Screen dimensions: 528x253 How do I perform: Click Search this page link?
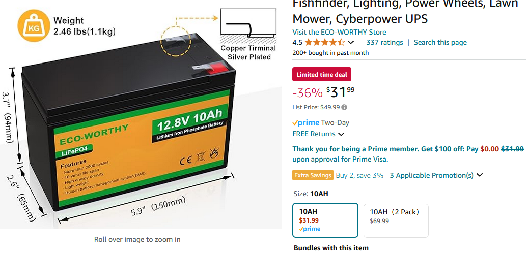point(440,42)
